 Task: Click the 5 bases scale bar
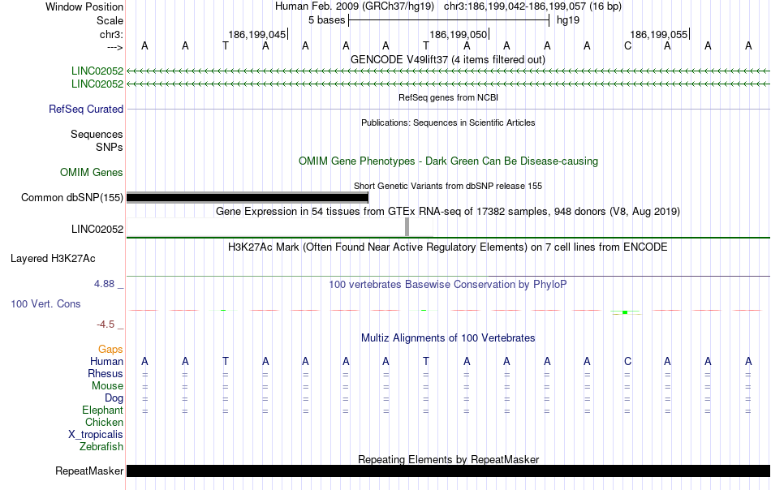pos(449,20)
